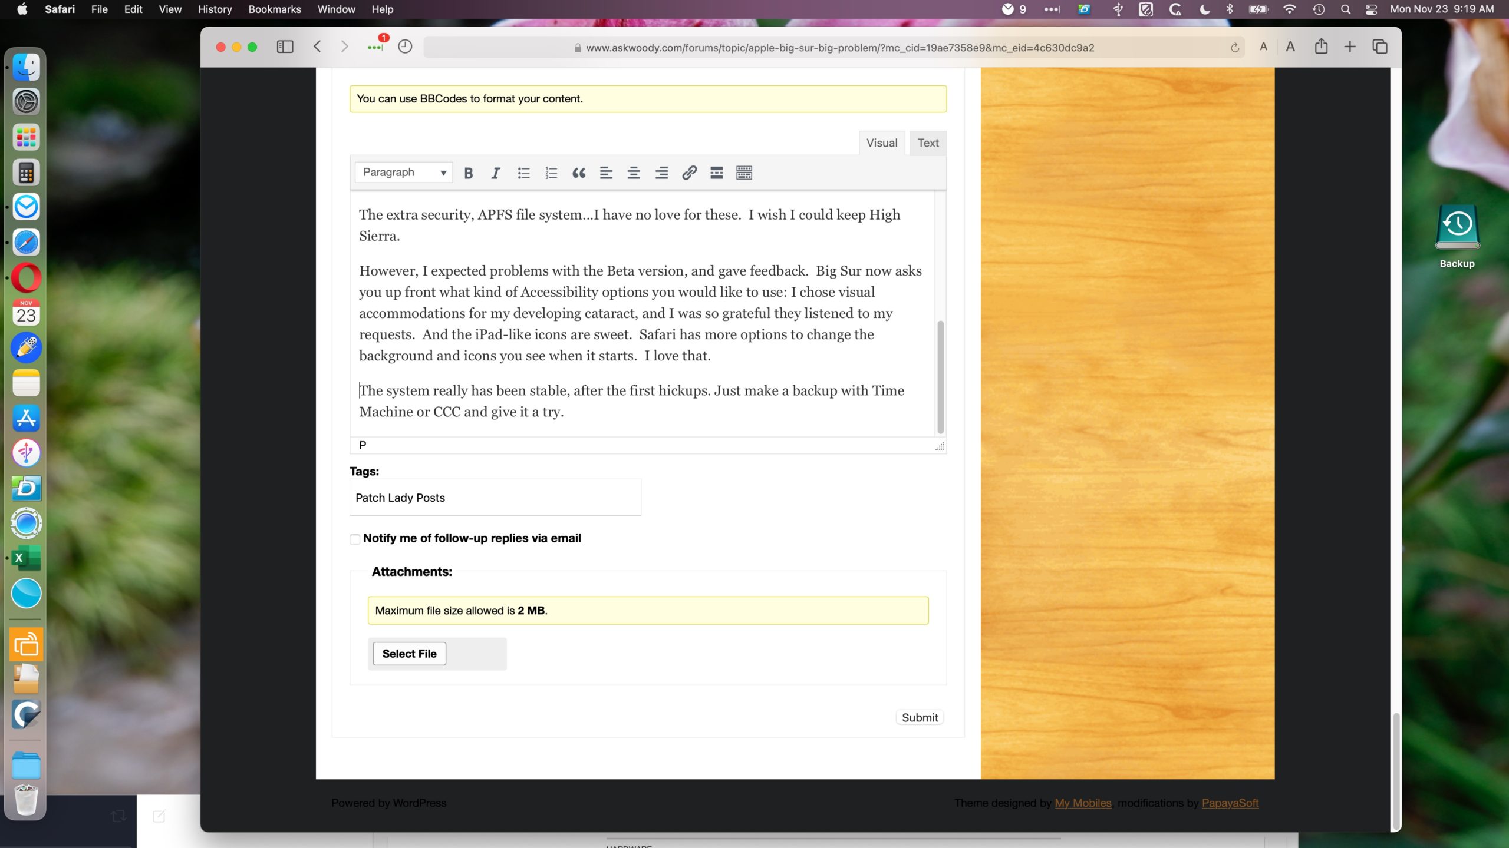This screenshot has width=1509, height=848.
Task: Follow My Mobiles footer link
Action: tap(1083, 803)
